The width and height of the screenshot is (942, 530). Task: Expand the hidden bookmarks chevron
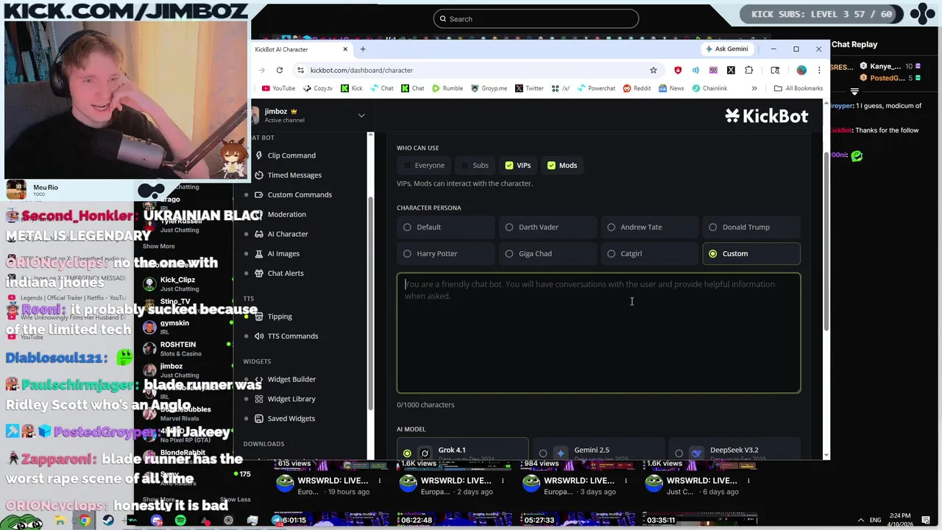754,88
